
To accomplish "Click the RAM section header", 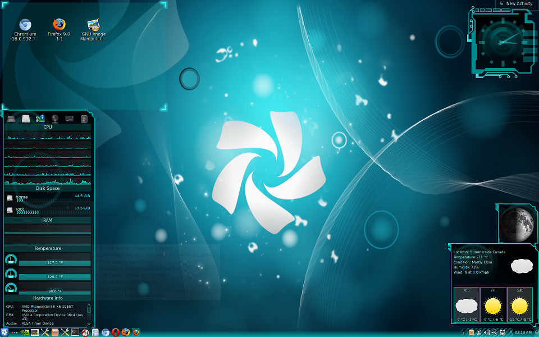I will 48,220.
